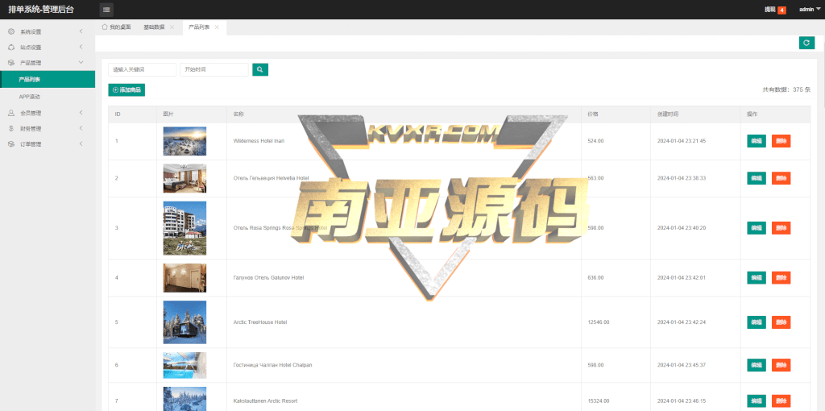The image size is (825, 411).
Task: Delete the Hotel Chalpan row
Action: tap(781, 365)
